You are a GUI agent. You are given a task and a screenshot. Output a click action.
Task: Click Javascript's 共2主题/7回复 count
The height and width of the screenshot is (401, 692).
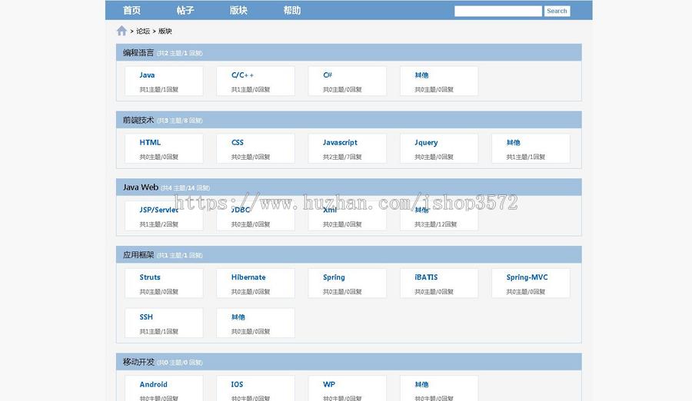(x=342, y=157)
